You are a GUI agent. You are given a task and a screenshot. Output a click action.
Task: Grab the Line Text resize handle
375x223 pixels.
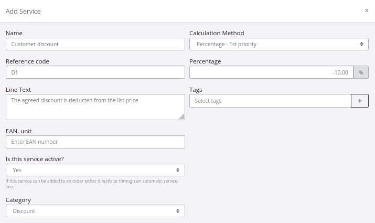(x=181, y=116)
